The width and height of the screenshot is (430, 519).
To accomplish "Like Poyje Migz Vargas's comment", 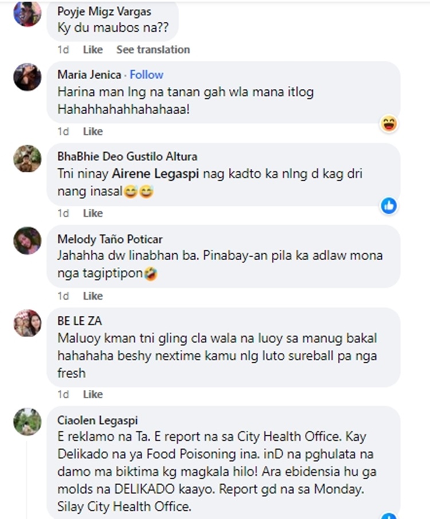I will (93, 49).
